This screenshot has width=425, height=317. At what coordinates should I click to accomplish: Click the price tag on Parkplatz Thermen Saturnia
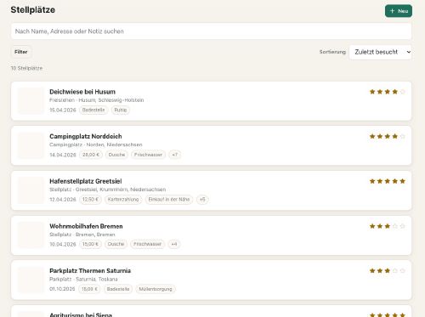(89, 289)
